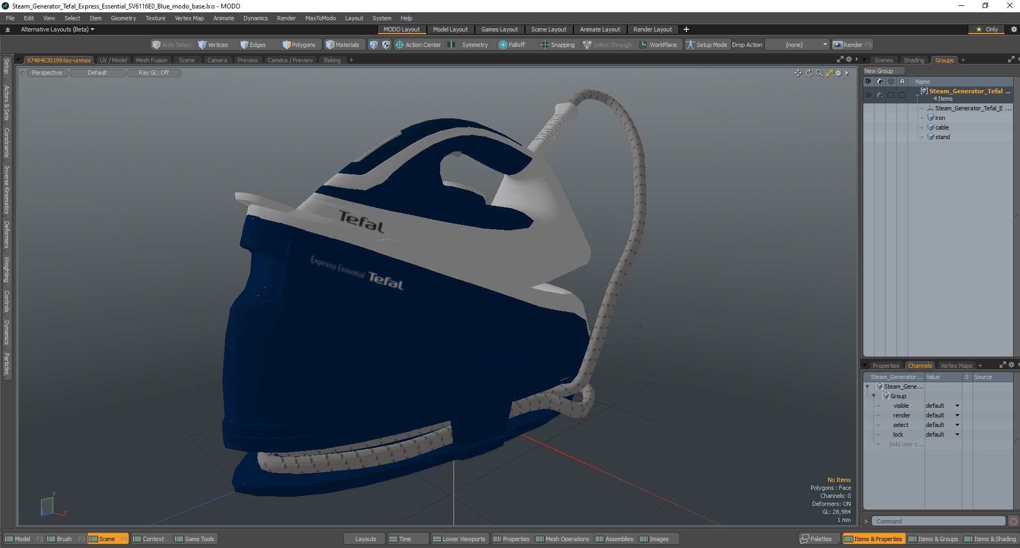This screenshot has height=548, width=1020.
Task: Collapse the Steam_Gene... channel tree node
Action: (x=867, y=386)
